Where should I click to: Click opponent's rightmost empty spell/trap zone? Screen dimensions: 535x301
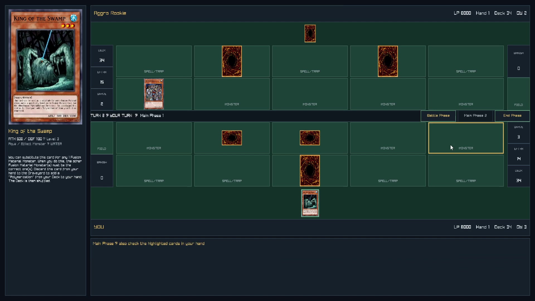click(466, 61)
